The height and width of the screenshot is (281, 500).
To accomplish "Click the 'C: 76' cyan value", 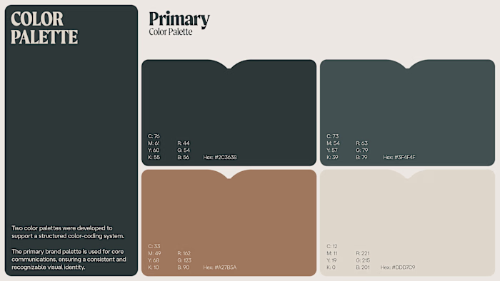I will 154,136.
